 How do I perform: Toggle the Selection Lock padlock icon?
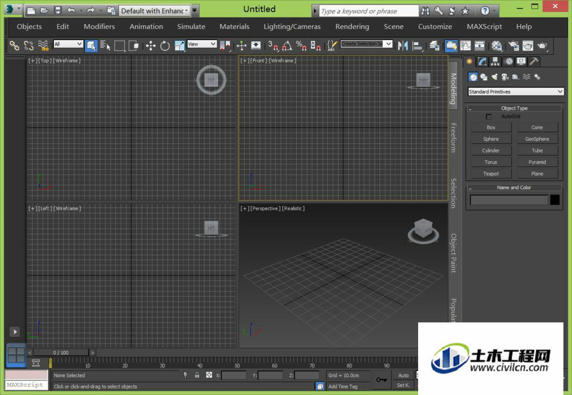click(x=197, y=375)
